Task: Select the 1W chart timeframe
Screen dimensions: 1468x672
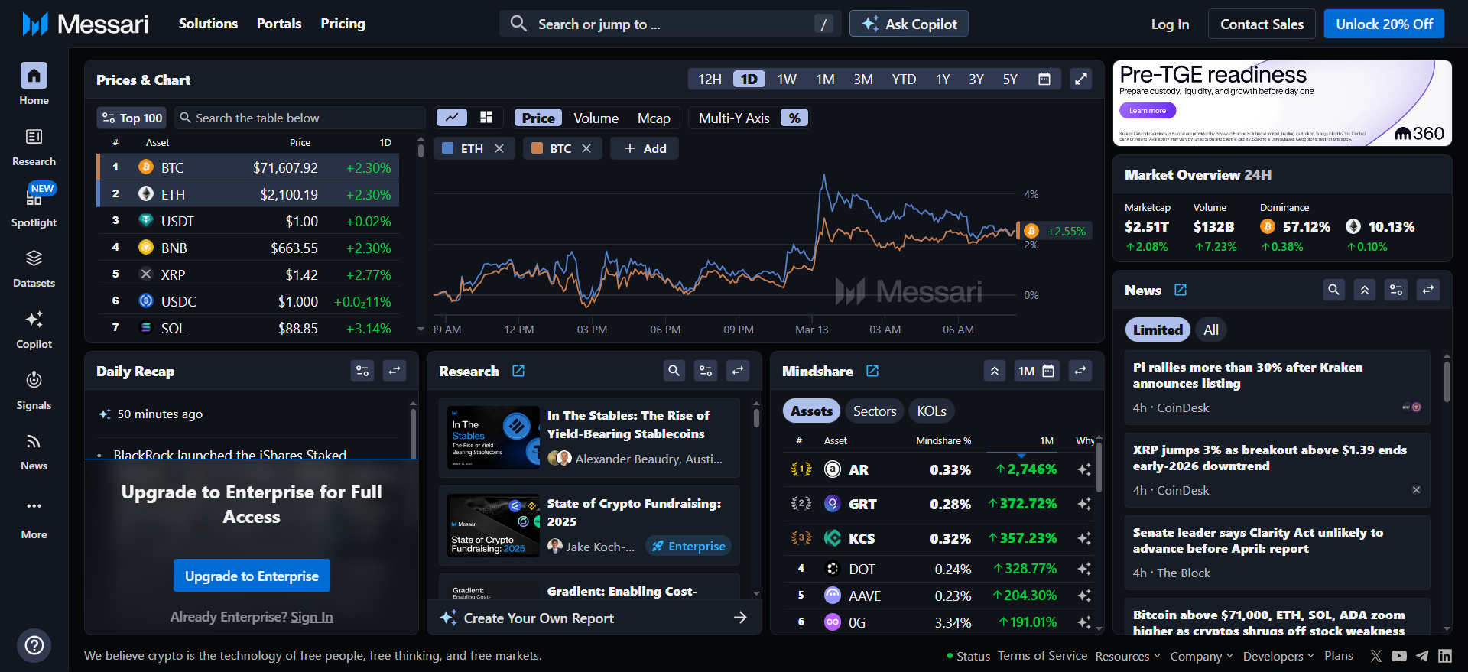Action: (787, 79)
